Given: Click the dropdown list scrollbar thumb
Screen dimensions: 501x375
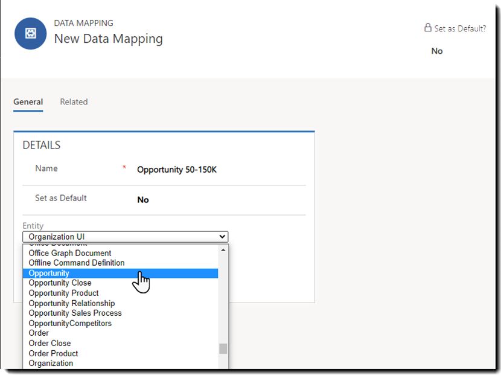Looking at the screenshot, I should click(223, 349).
